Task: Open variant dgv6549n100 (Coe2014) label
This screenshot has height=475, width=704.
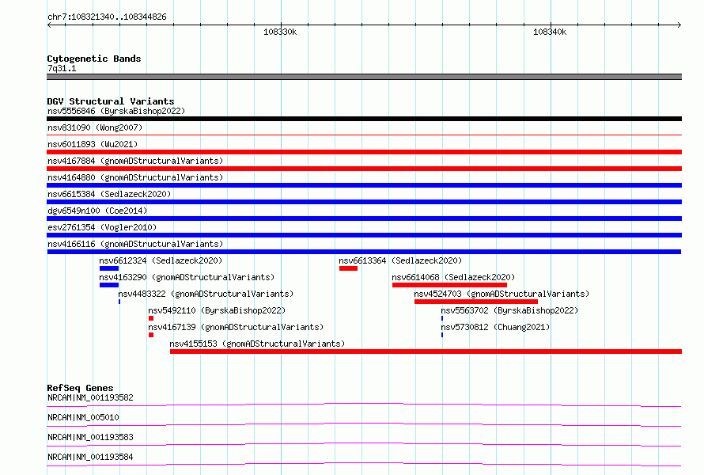Action: pyautogui.click(x=97, y=211)
